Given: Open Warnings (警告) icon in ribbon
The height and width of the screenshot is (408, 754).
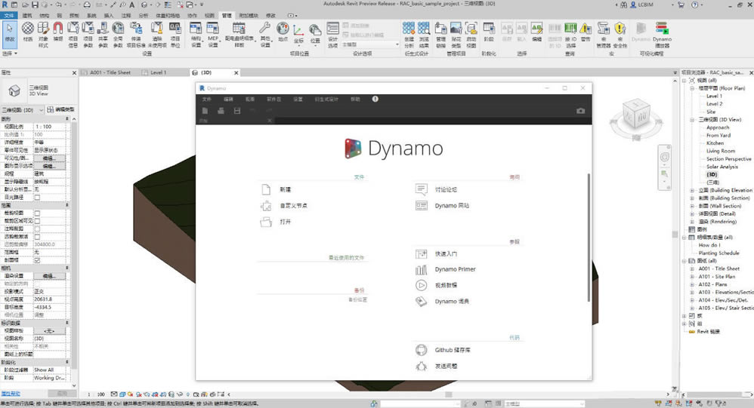Looking at the screenshot, I should click(586, 31).
